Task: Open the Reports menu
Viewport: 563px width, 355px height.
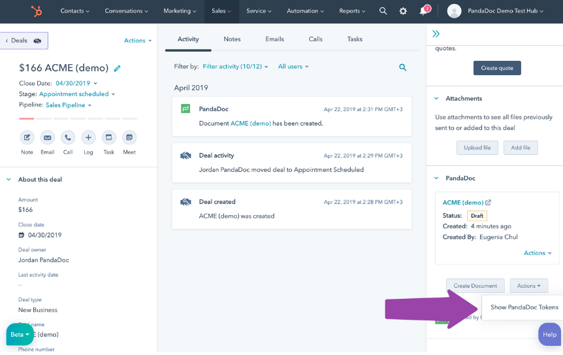Action: pyautogui.click(x=352, y=11)
